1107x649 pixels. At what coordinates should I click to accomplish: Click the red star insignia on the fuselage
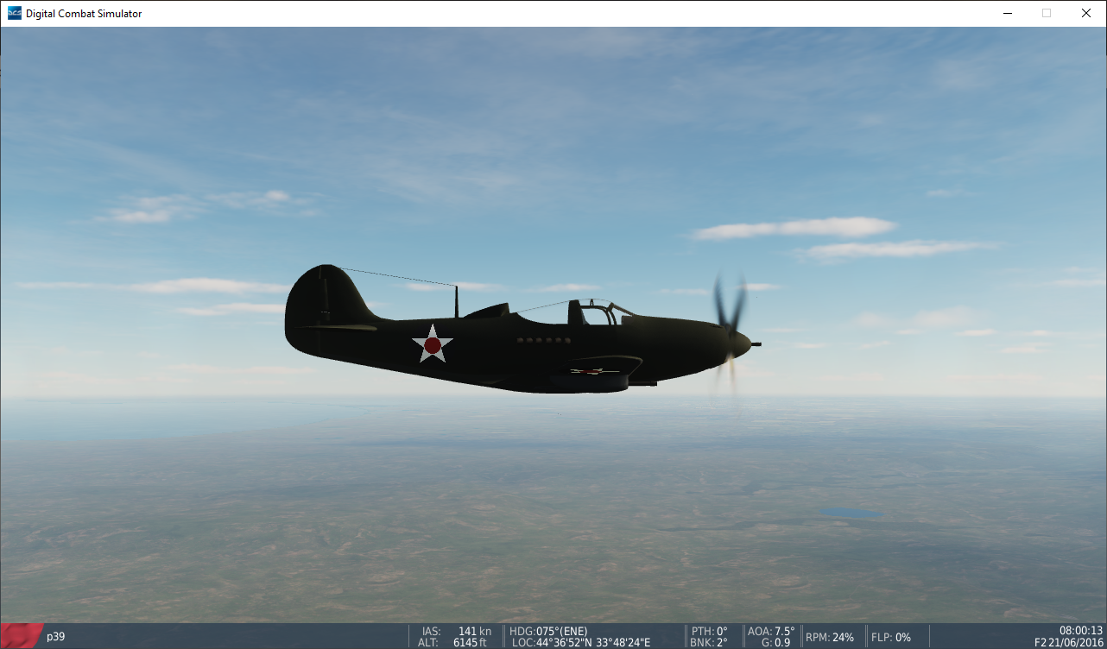[x=432, y=344]
